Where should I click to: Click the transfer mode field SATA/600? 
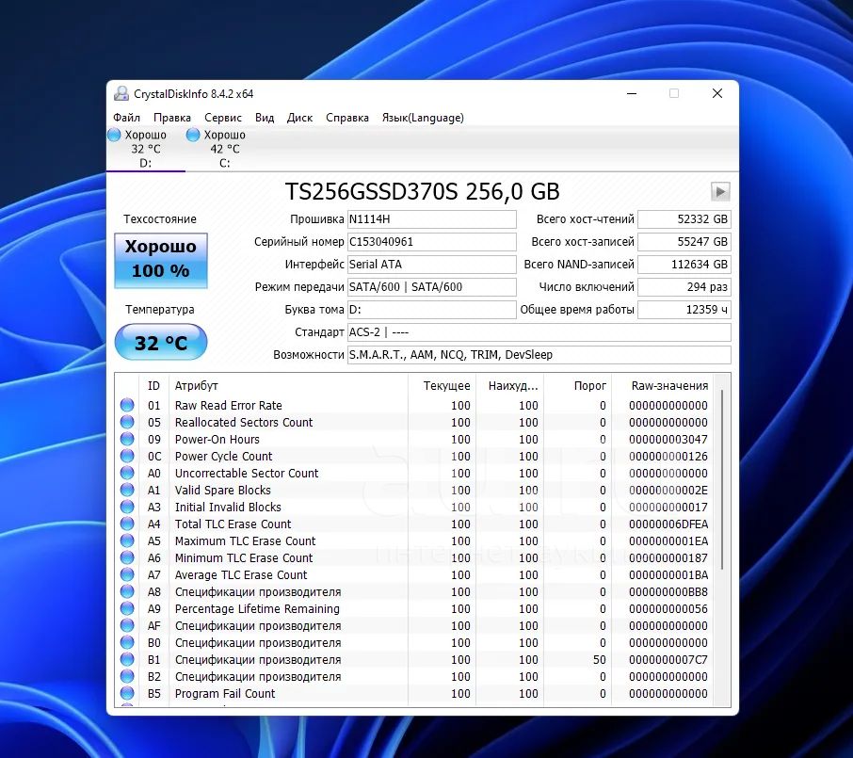(432, 287)
